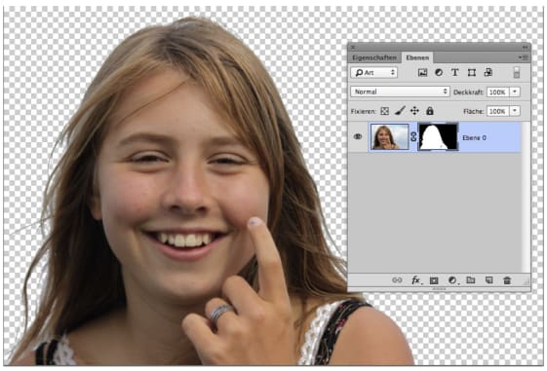Click the Fläche 100% value field

(498, 111)
